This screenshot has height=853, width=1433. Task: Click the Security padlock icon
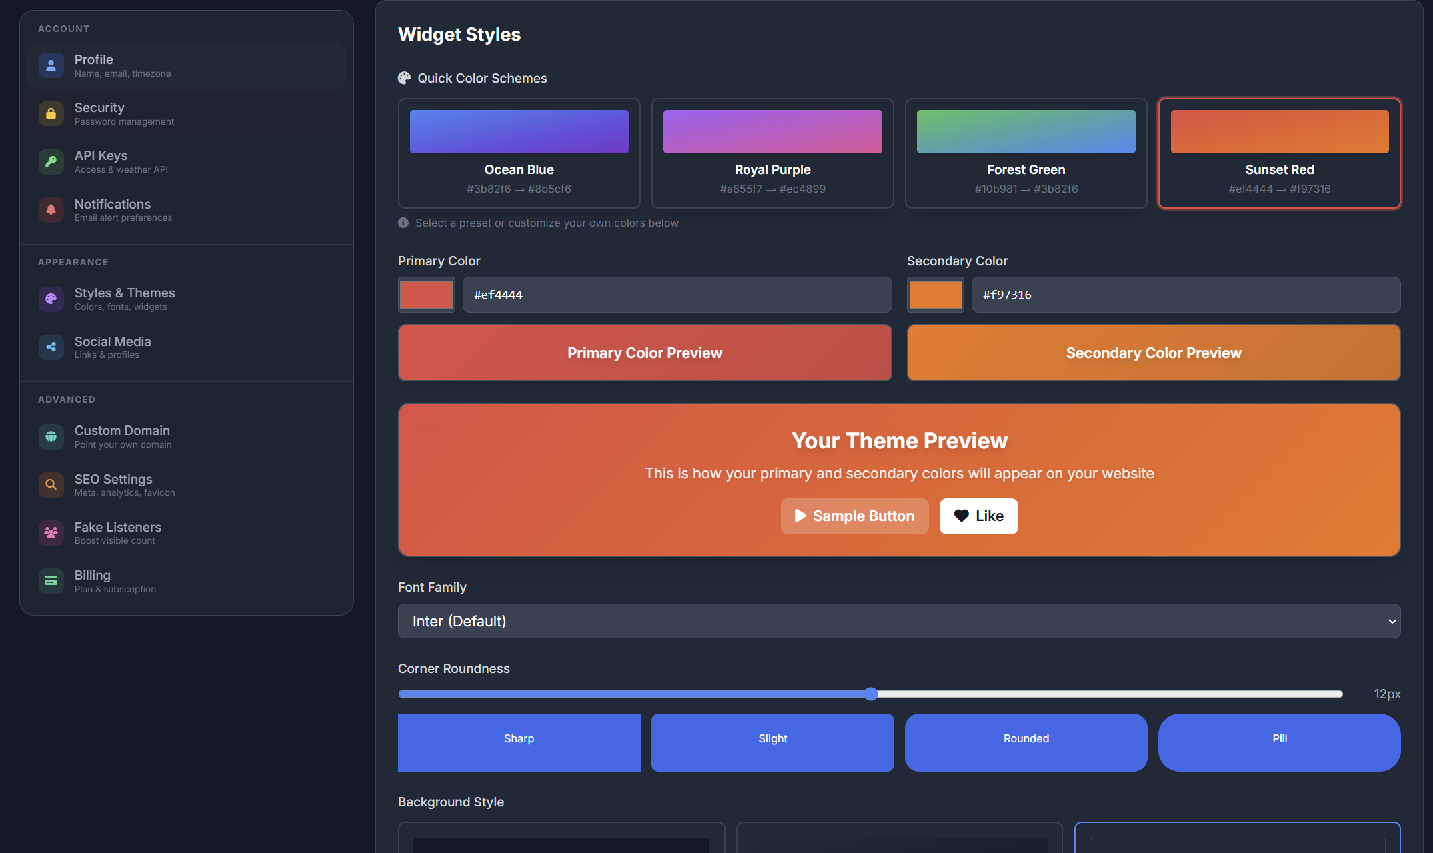click(x=51, y=113)
